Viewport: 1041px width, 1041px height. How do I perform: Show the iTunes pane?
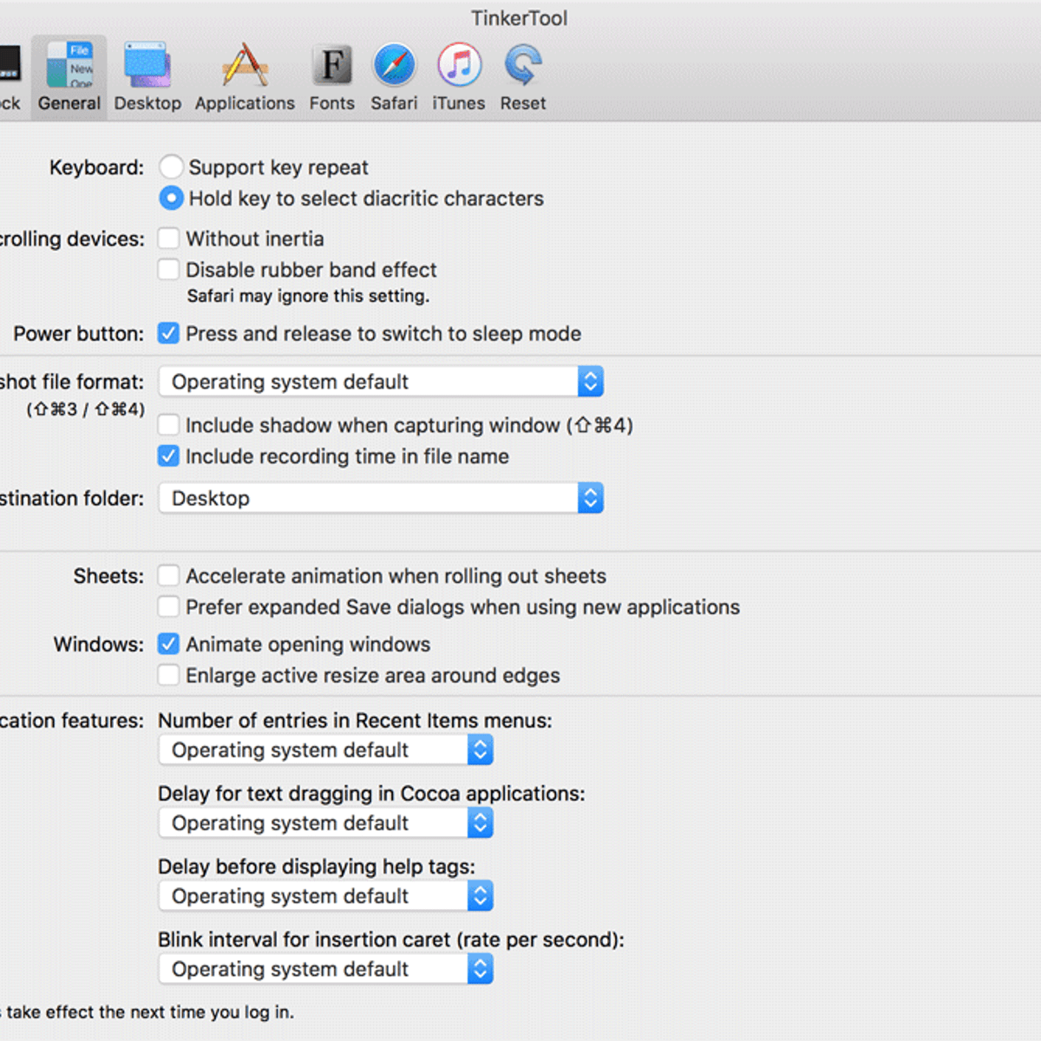[x=459, y=77]
